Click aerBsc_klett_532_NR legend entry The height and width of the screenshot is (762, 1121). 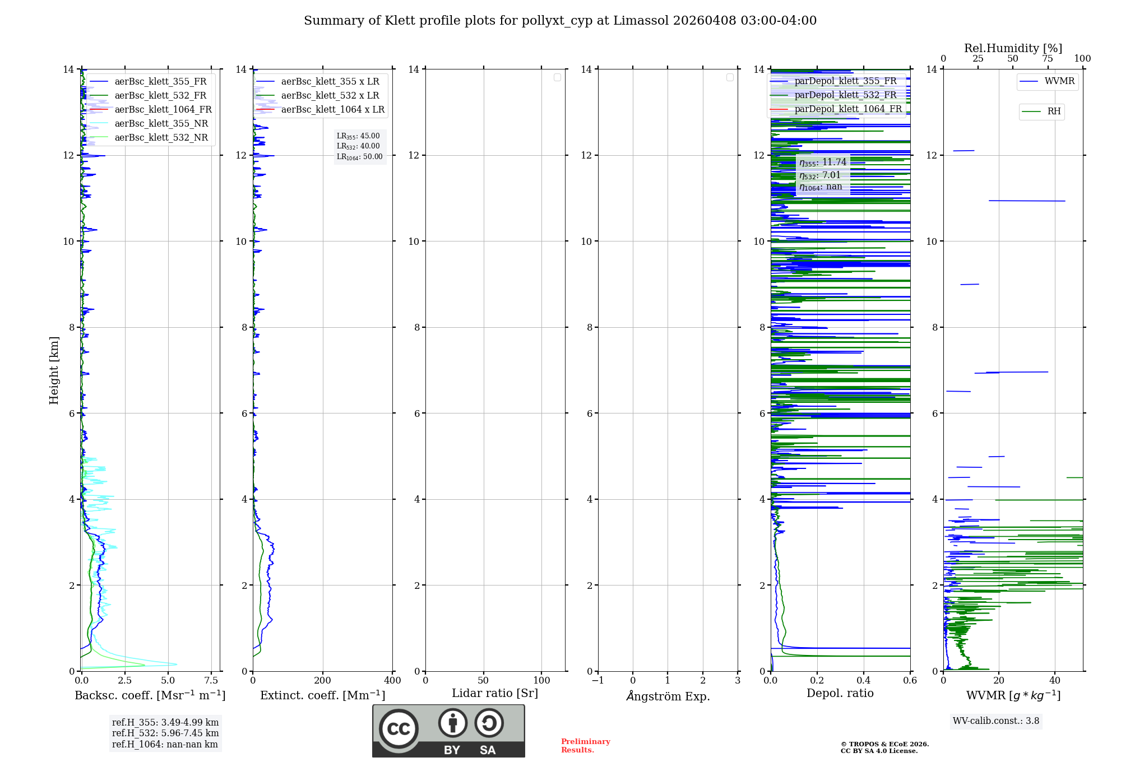[x=161, y=138]
